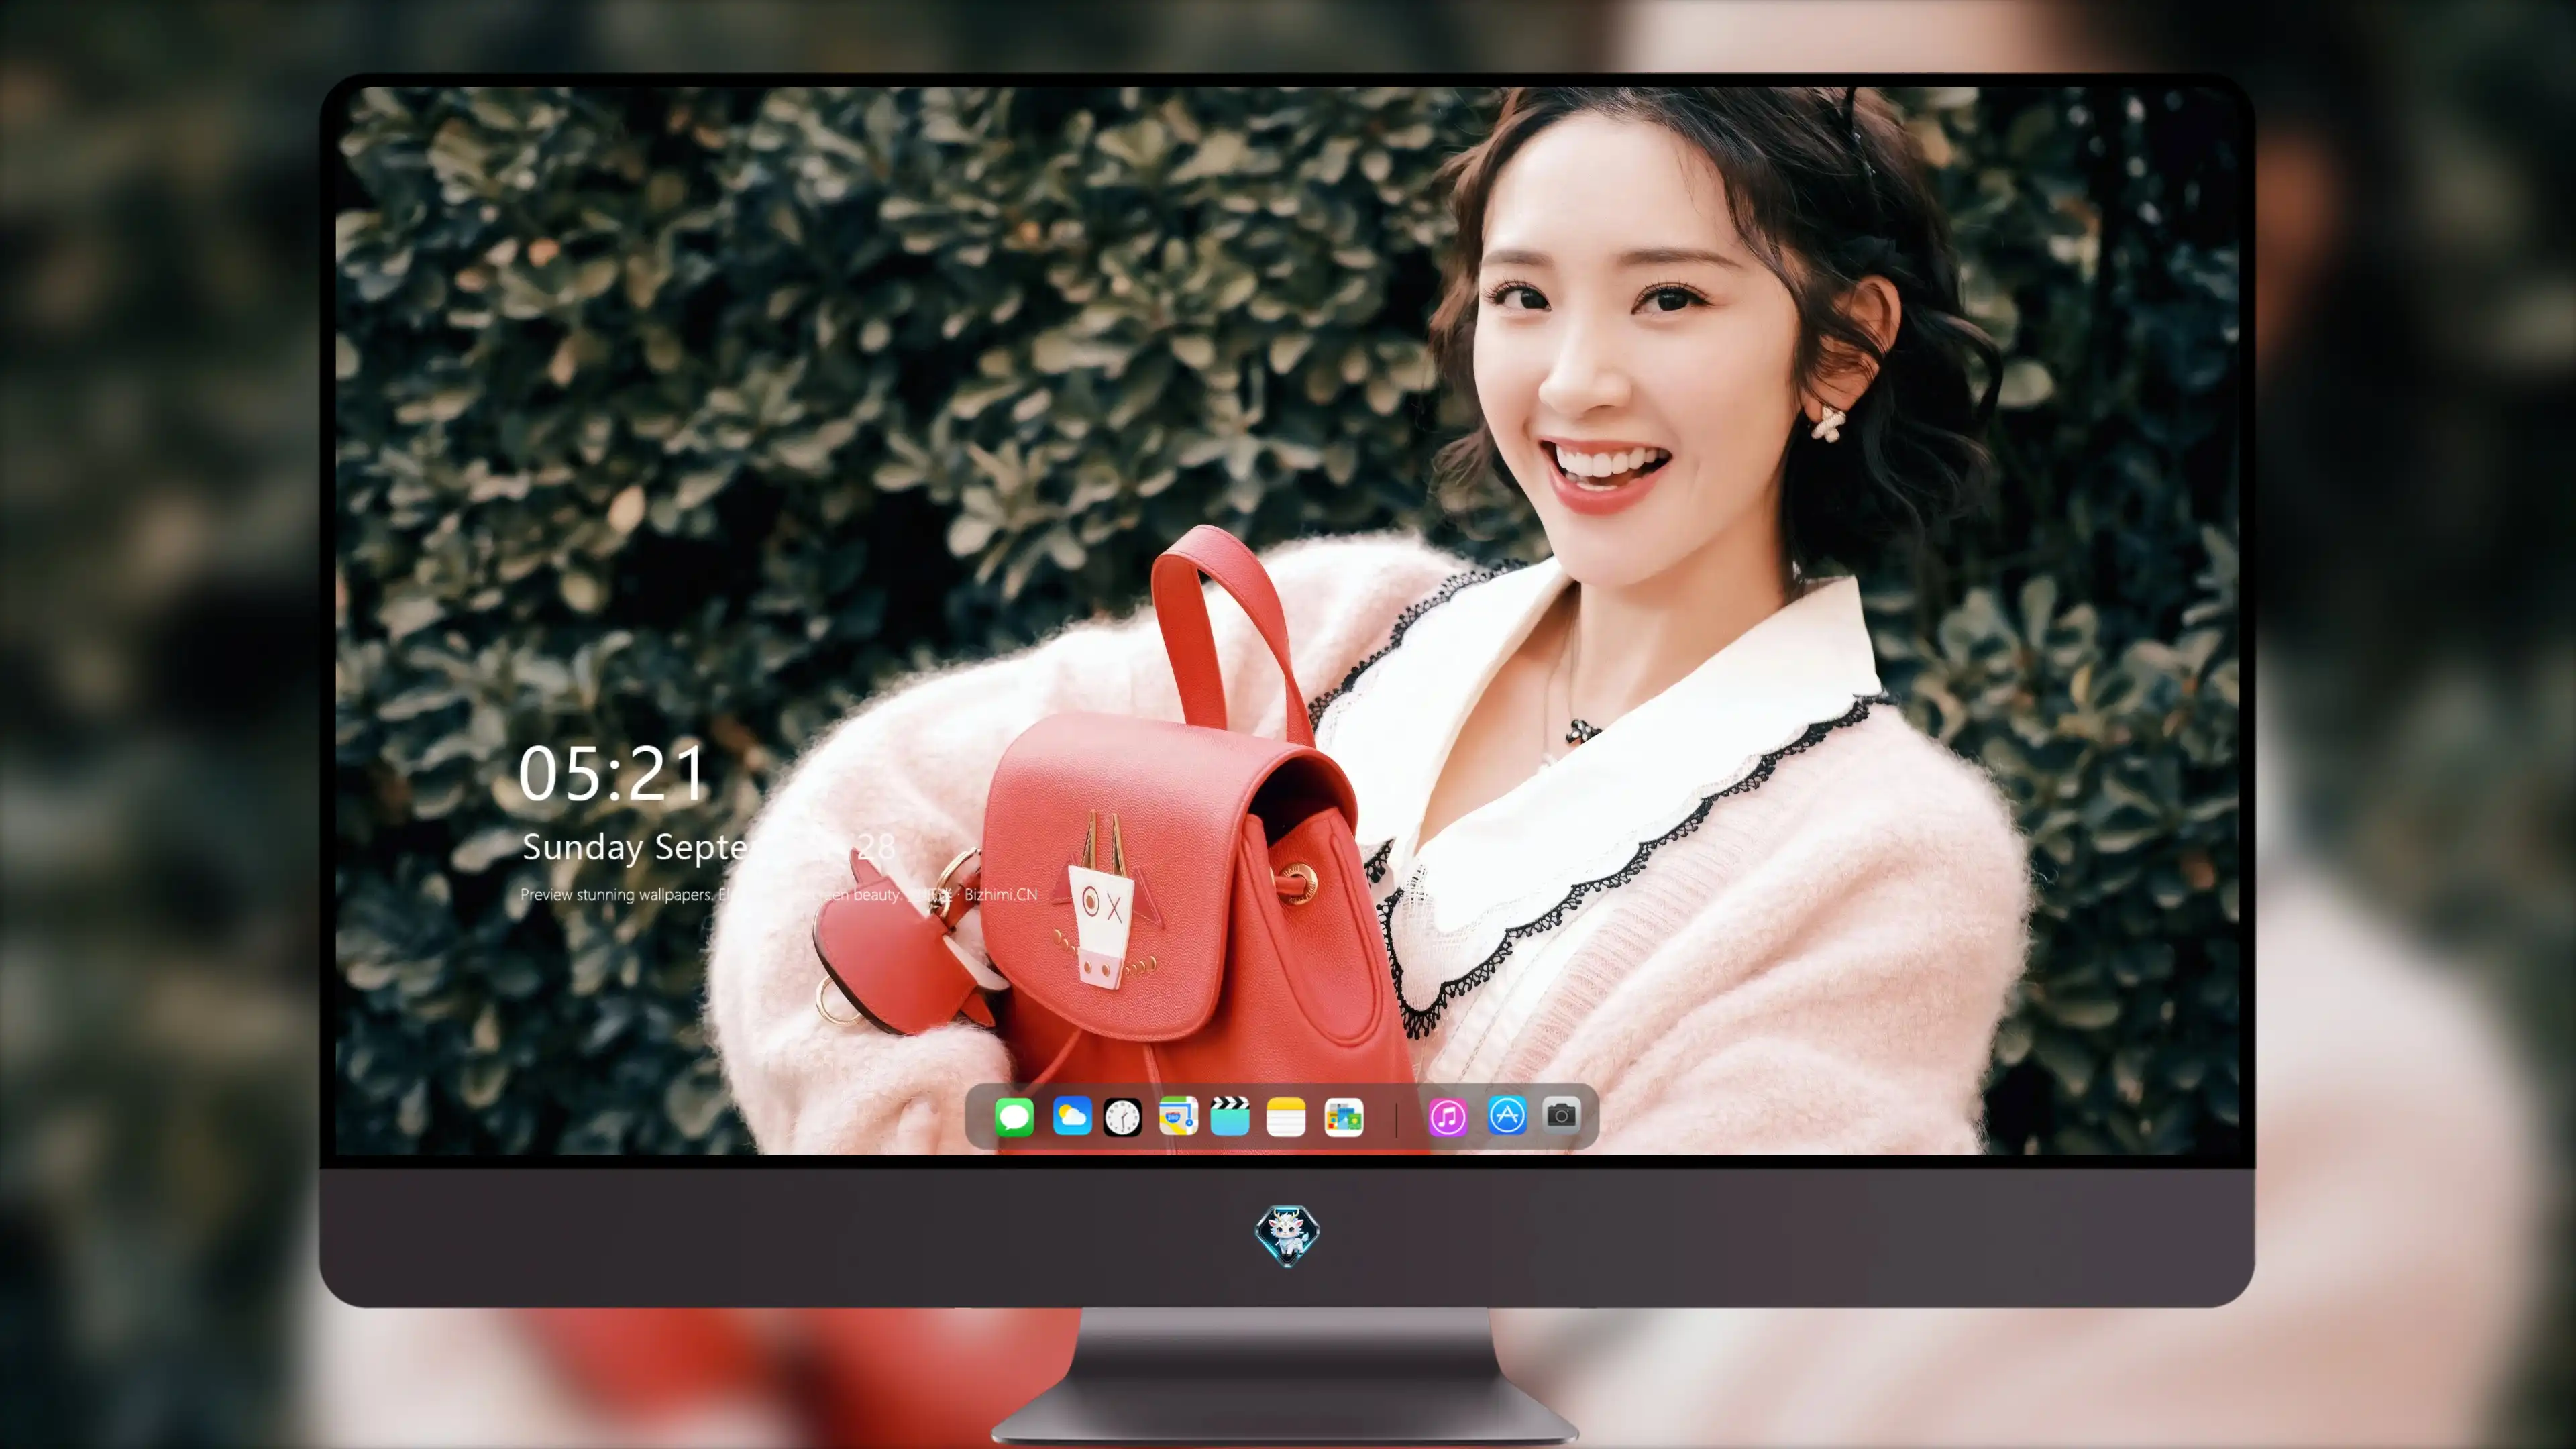The height and width of the screenshot is (1449, 2576).
Task: Open the yellow Notes app in the dock
Action: point(1286,1117)
